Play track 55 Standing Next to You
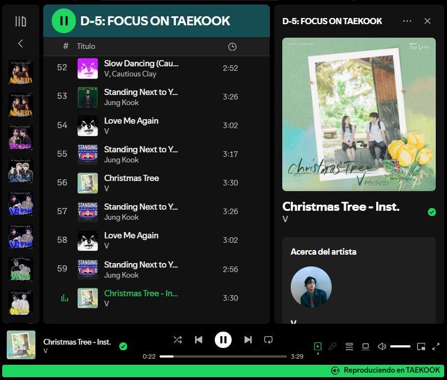The image size is (447, 380). 156,154
